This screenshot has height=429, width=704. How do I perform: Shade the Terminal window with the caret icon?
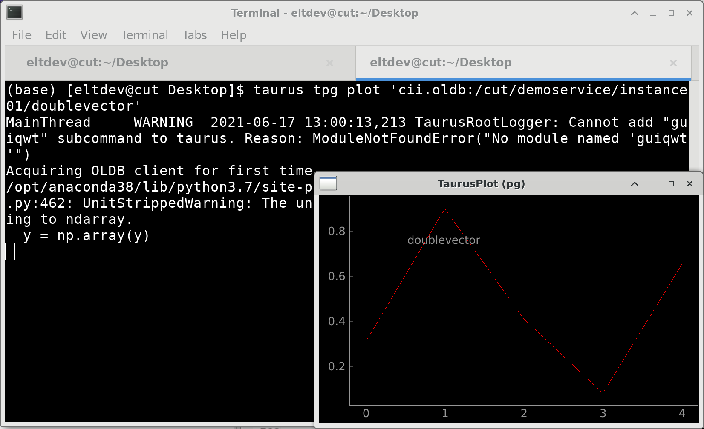pyautogui.click(x=635, y=13)
